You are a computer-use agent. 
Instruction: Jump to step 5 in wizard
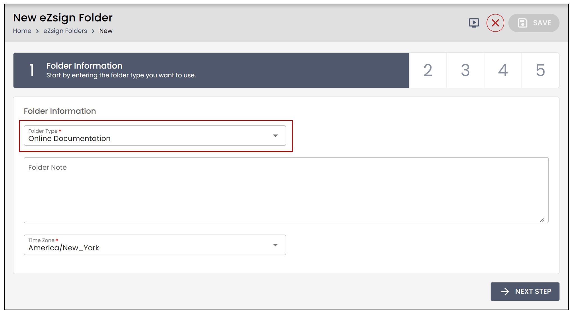(540, 70)
